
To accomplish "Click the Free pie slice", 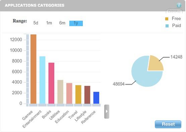I will pyautogui.click(x=156, y=64).
